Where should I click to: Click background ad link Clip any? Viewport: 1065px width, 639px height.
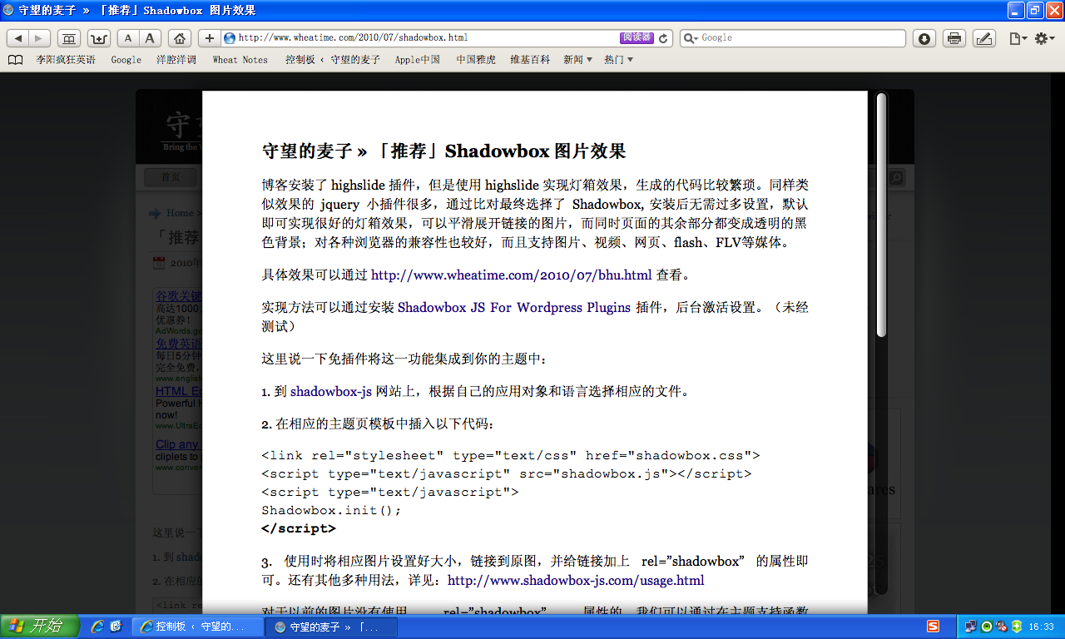click(x=178, y=444)
